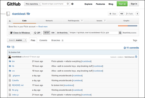This screenshot has width=145, height=98.
Task: Open the pulse activity icon tab
Action: pyautogui.click(x=10, y=21)
